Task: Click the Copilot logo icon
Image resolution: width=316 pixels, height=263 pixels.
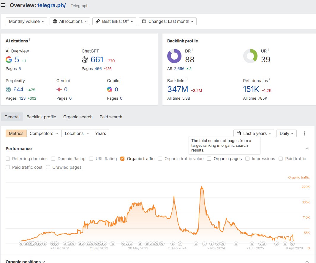Action: click(x=110, y=90)
